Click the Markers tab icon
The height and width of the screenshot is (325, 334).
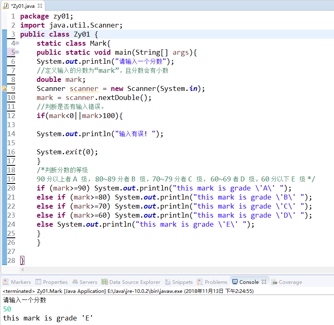coord(6,282)
